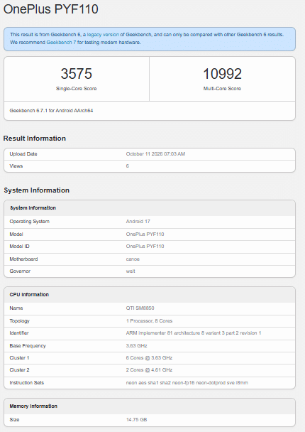Viewport: 305px width, 432px height.
Task: Click the 'Views' row label
Action: click(x=16, y=166)
